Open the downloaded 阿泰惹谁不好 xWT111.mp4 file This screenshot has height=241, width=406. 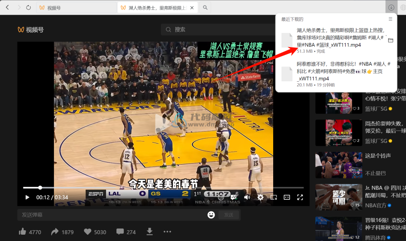pos(343,71)
